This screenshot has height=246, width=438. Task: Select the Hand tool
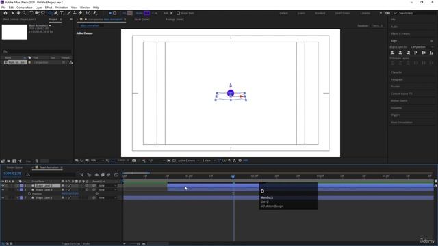(x=18, y=13)
